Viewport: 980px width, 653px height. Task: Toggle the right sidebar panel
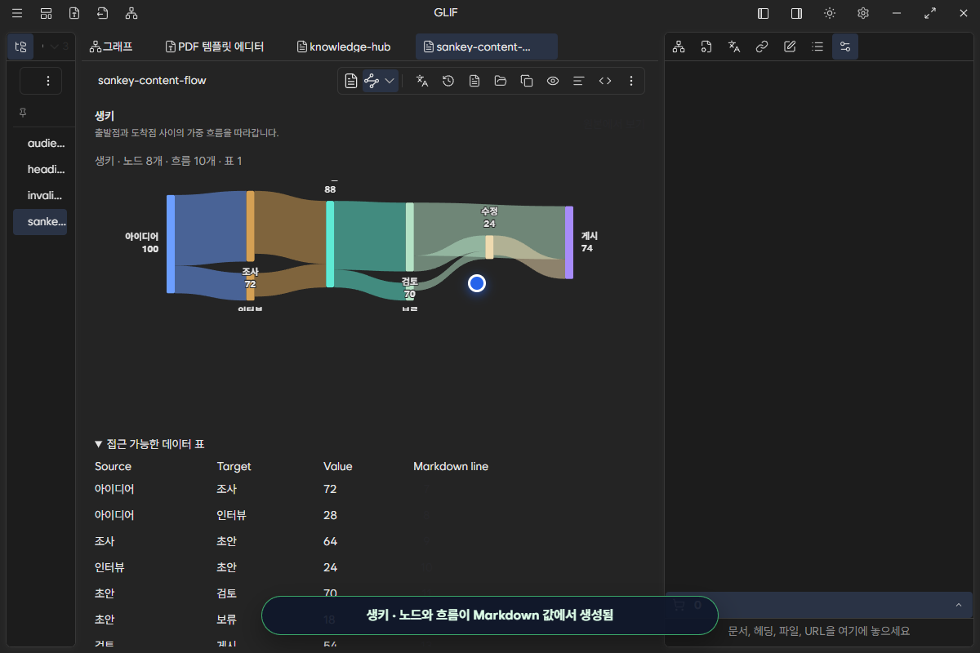(x=796, y=13)
